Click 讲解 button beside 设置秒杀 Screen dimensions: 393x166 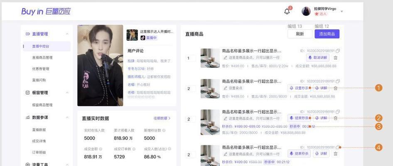(x=321, y=88)
